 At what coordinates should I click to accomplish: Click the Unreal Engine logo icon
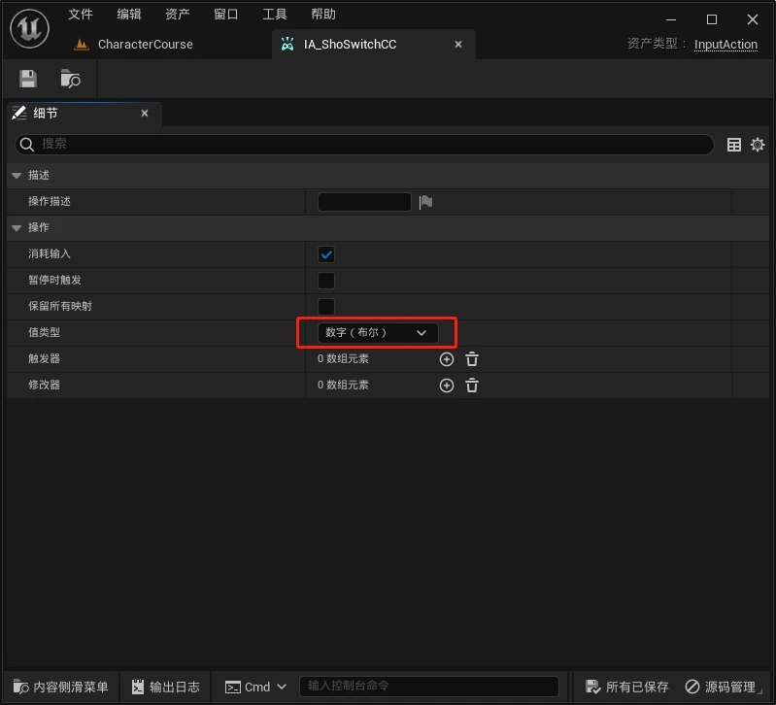click(30, 29)
